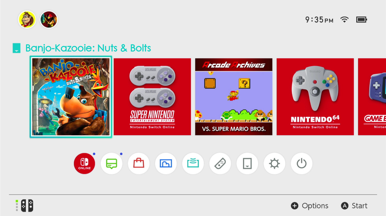Open the Controllers Joy-Con icon
The height and width of the screenshot is (216, 386).
click(220, 164)
